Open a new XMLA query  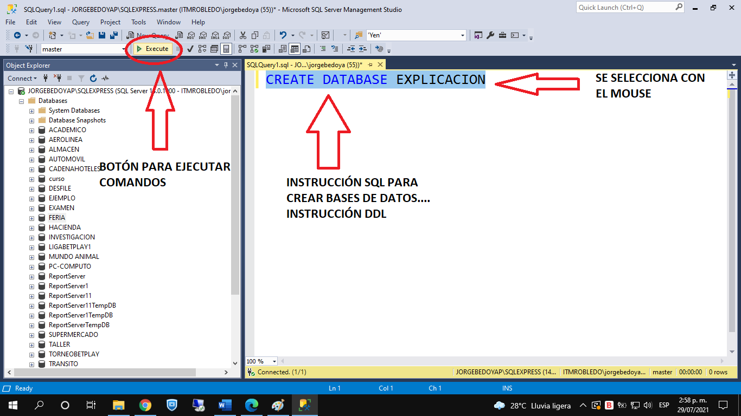point(215,35)
